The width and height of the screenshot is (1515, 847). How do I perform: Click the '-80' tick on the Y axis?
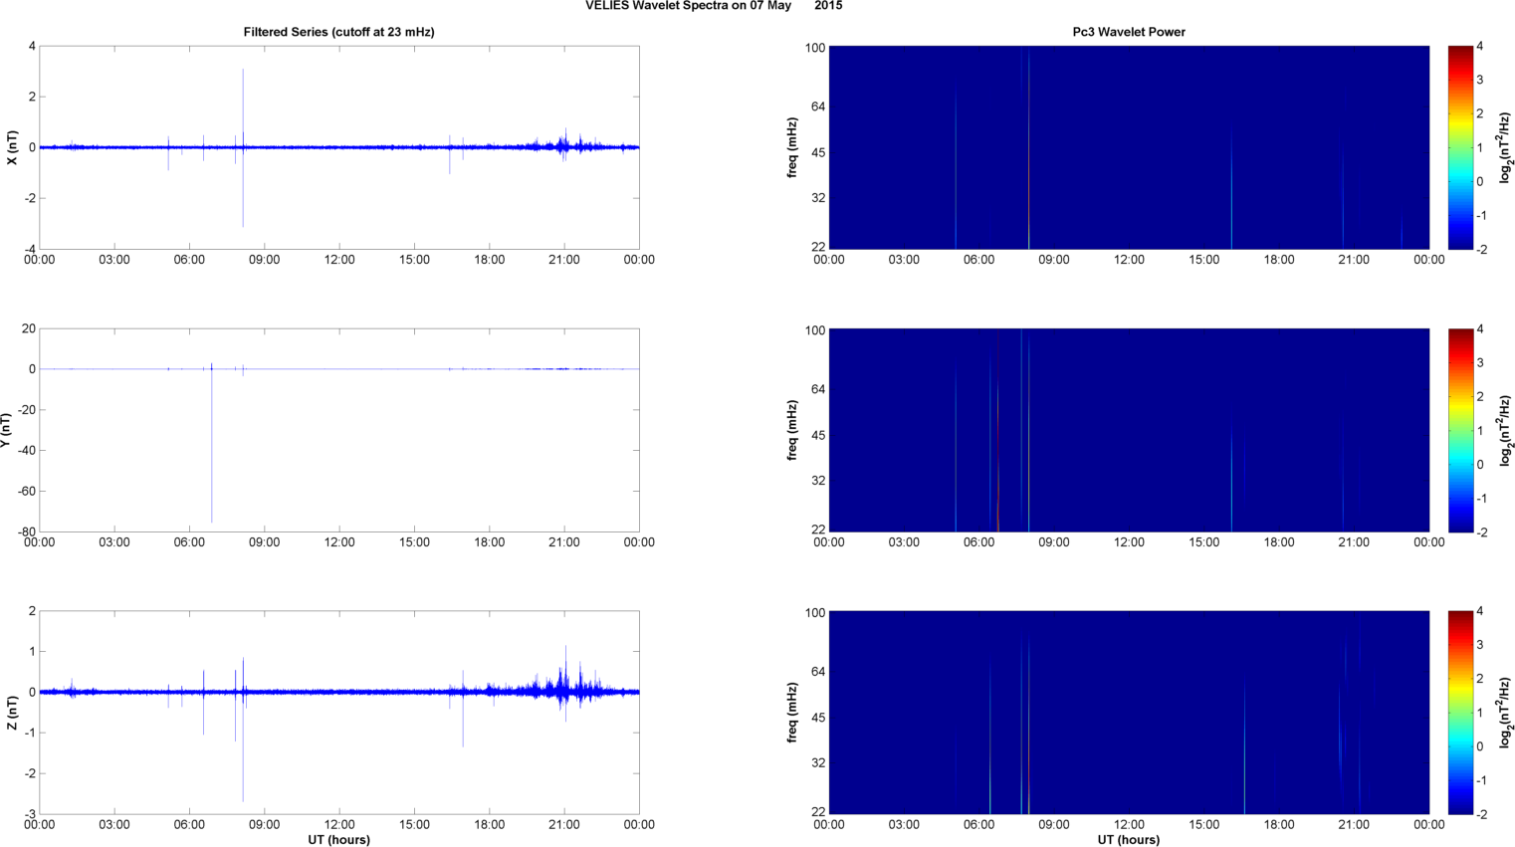pos(25,531)
